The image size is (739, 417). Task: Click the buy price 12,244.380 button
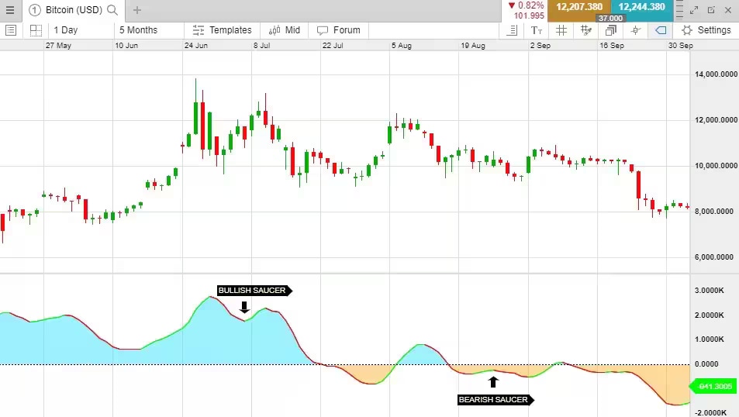click(x=642, y=8)
